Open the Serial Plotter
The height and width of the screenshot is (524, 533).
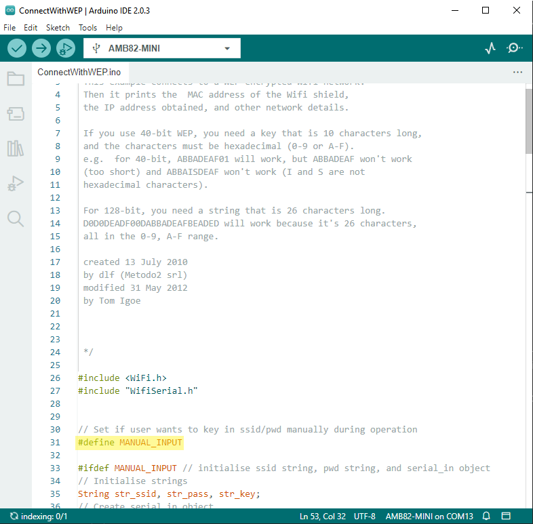point(490,48)
